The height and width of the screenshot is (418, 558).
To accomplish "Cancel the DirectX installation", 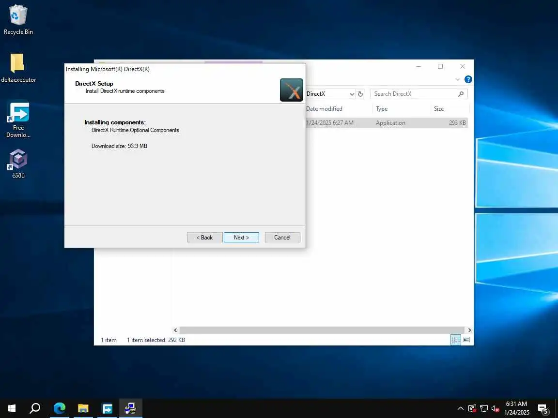I will [282, 238].
